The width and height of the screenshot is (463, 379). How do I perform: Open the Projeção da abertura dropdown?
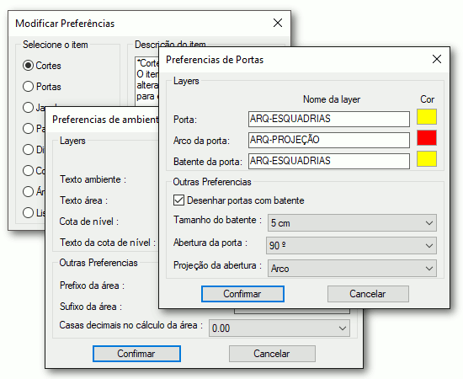coord(352,268)
